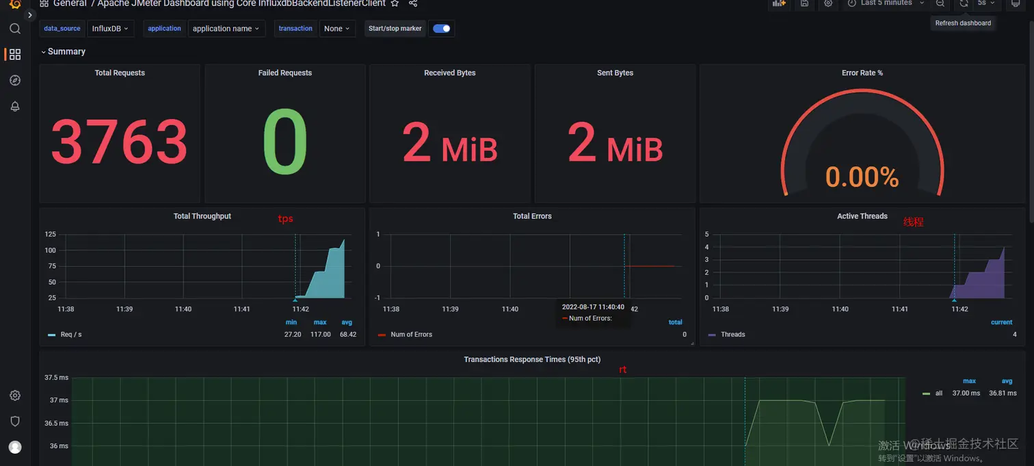Sort Total Errors legend by total
The image size is (1034, 466).
point(676,322)
